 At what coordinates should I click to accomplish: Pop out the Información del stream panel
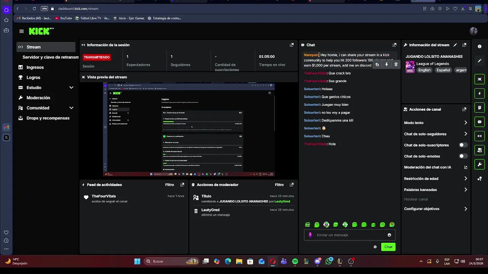point(464,45)
